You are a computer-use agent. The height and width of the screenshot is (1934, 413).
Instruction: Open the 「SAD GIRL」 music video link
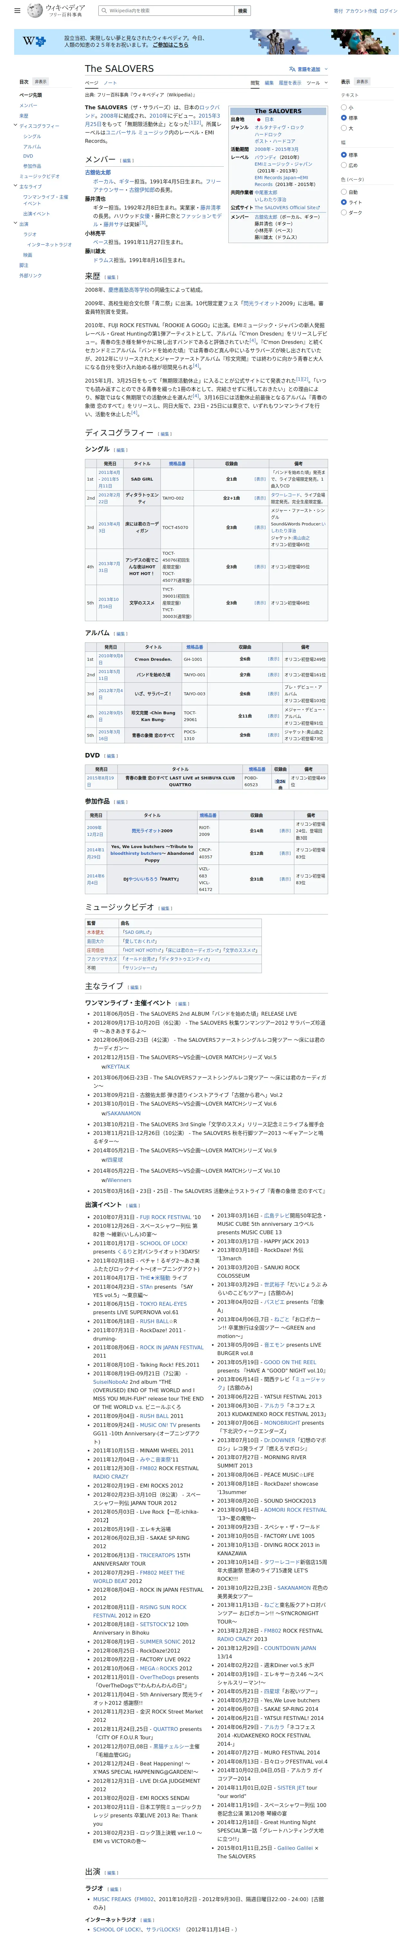pos(136,932)
